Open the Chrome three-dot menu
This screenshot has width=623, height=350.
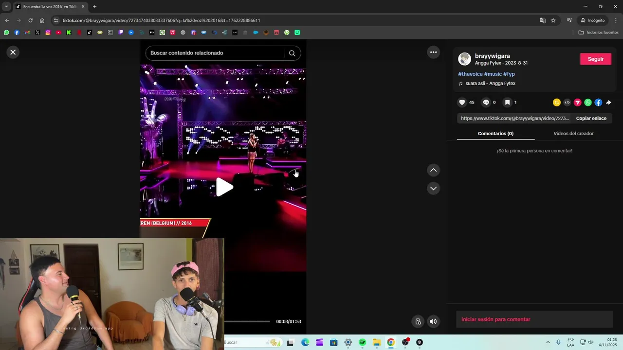[x=616, y=20]
